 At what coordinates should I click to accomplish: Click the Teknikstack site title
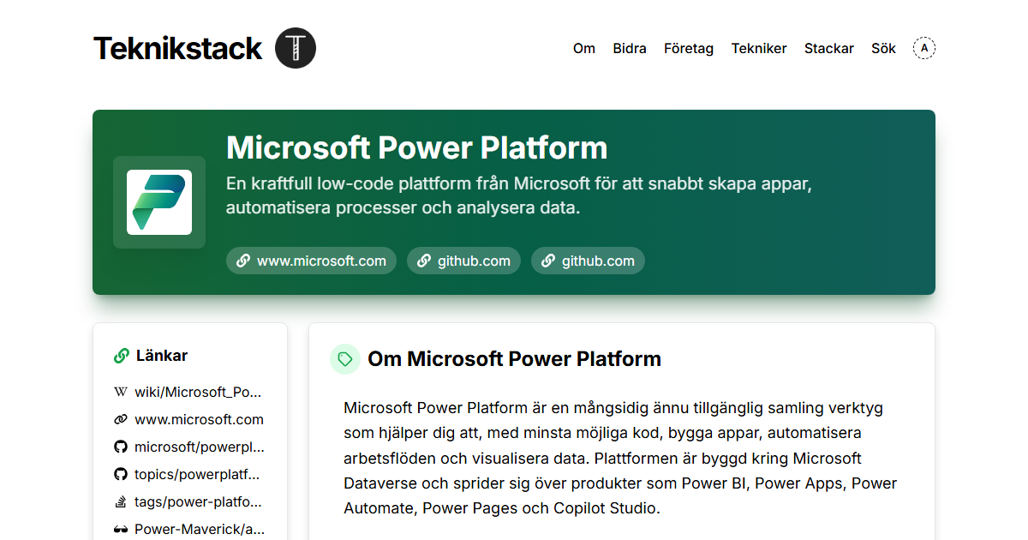(177, 48)
